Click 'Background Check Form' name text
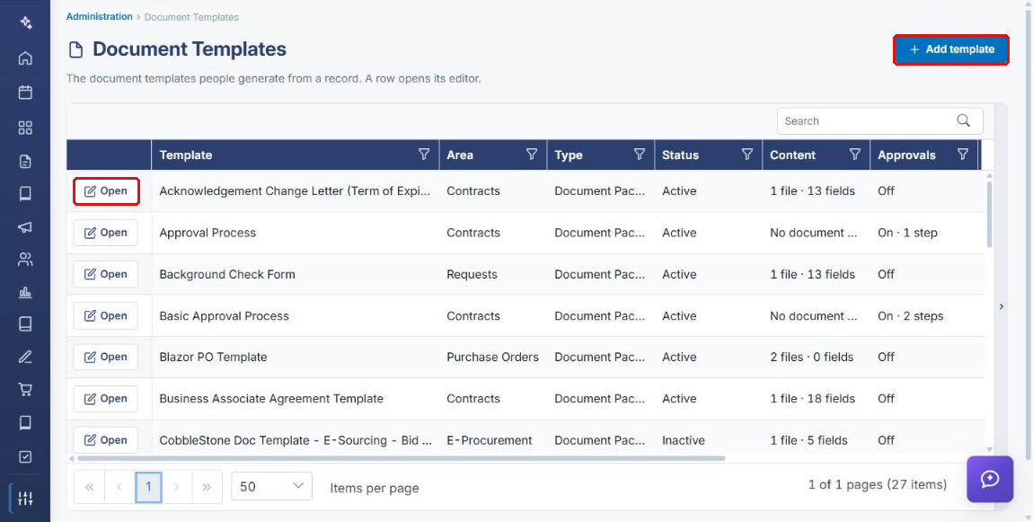 (x=227, y=274)
